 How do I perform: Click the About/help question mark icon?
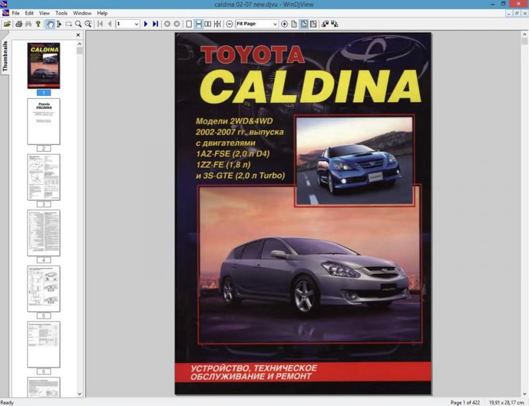click(x=38, y=24)
